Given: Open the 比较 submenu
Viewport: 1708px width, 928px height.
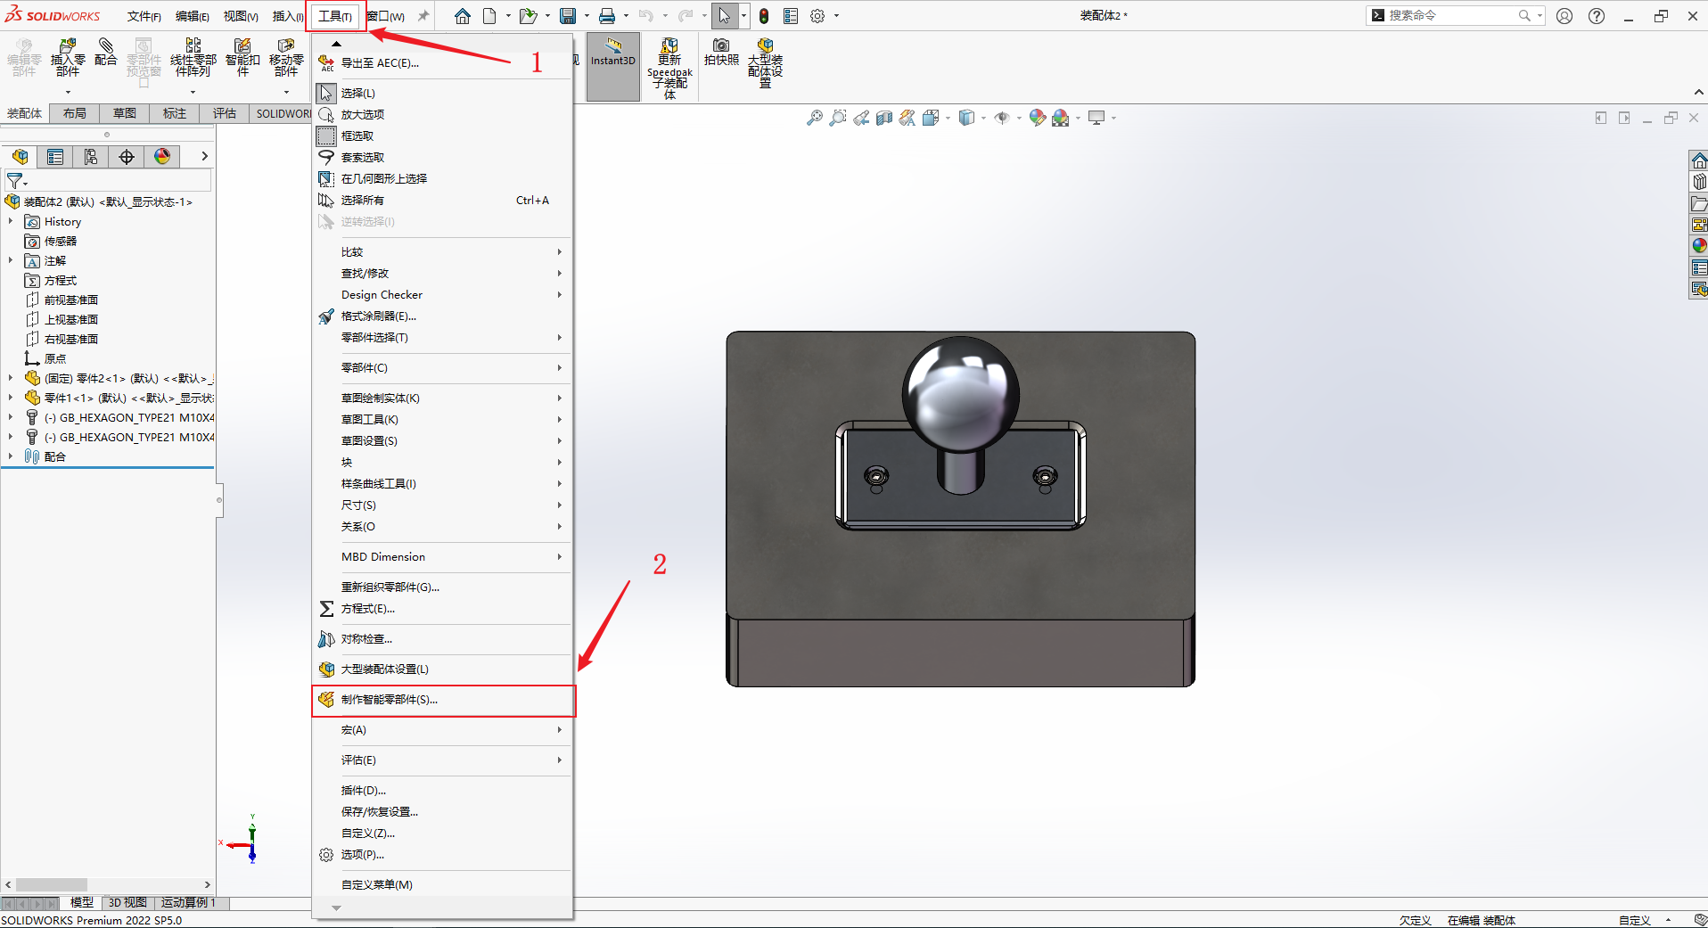Looking at the screenshot, I should click(442, 251).
